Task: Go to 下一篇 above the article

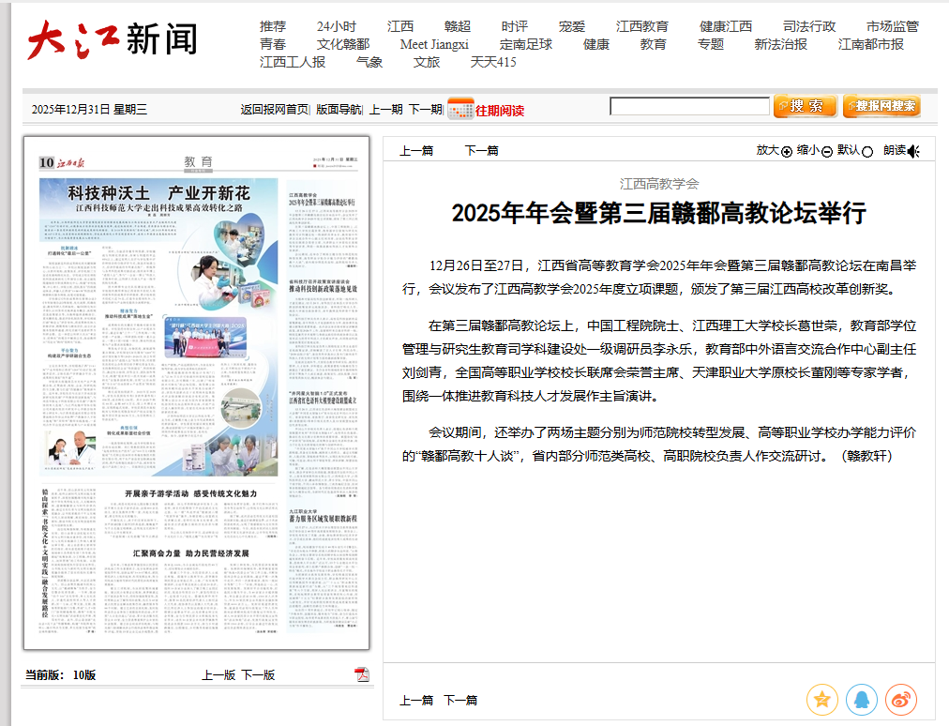Action: click(x=481, y=151)
